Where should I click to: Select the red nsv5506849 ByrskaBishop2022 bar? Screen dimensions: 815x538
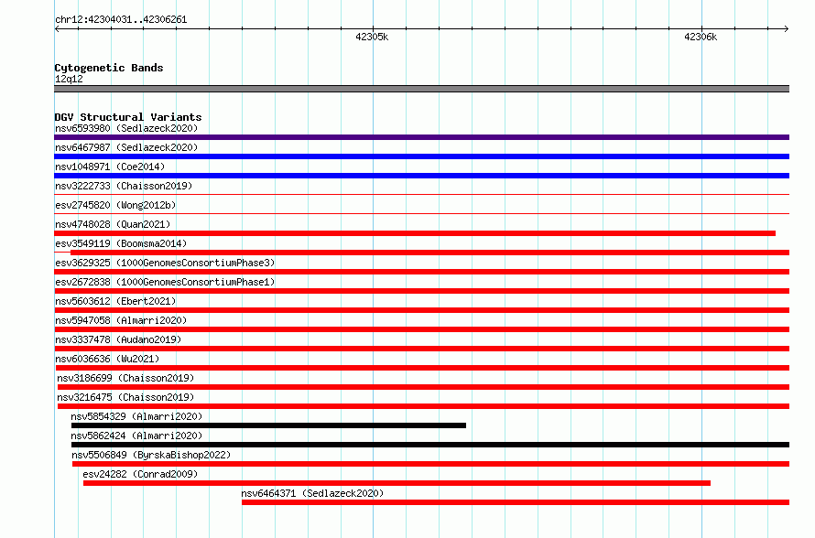[431, 464]
